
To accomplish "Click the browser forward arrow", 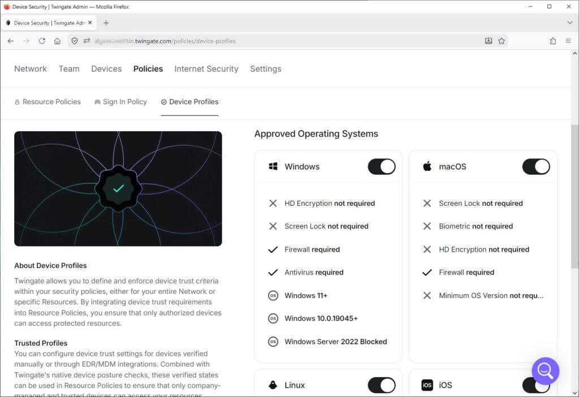I will 26,41.
